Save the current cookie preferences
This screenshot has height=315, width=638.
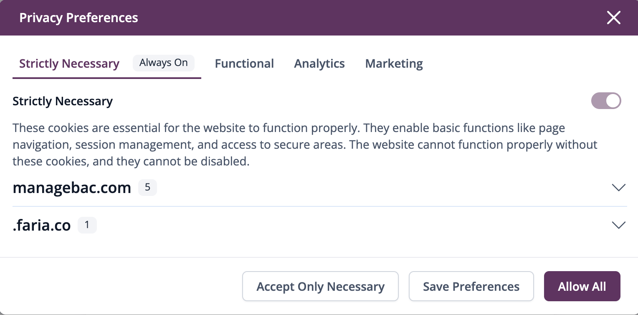click(x=471, y=287)
